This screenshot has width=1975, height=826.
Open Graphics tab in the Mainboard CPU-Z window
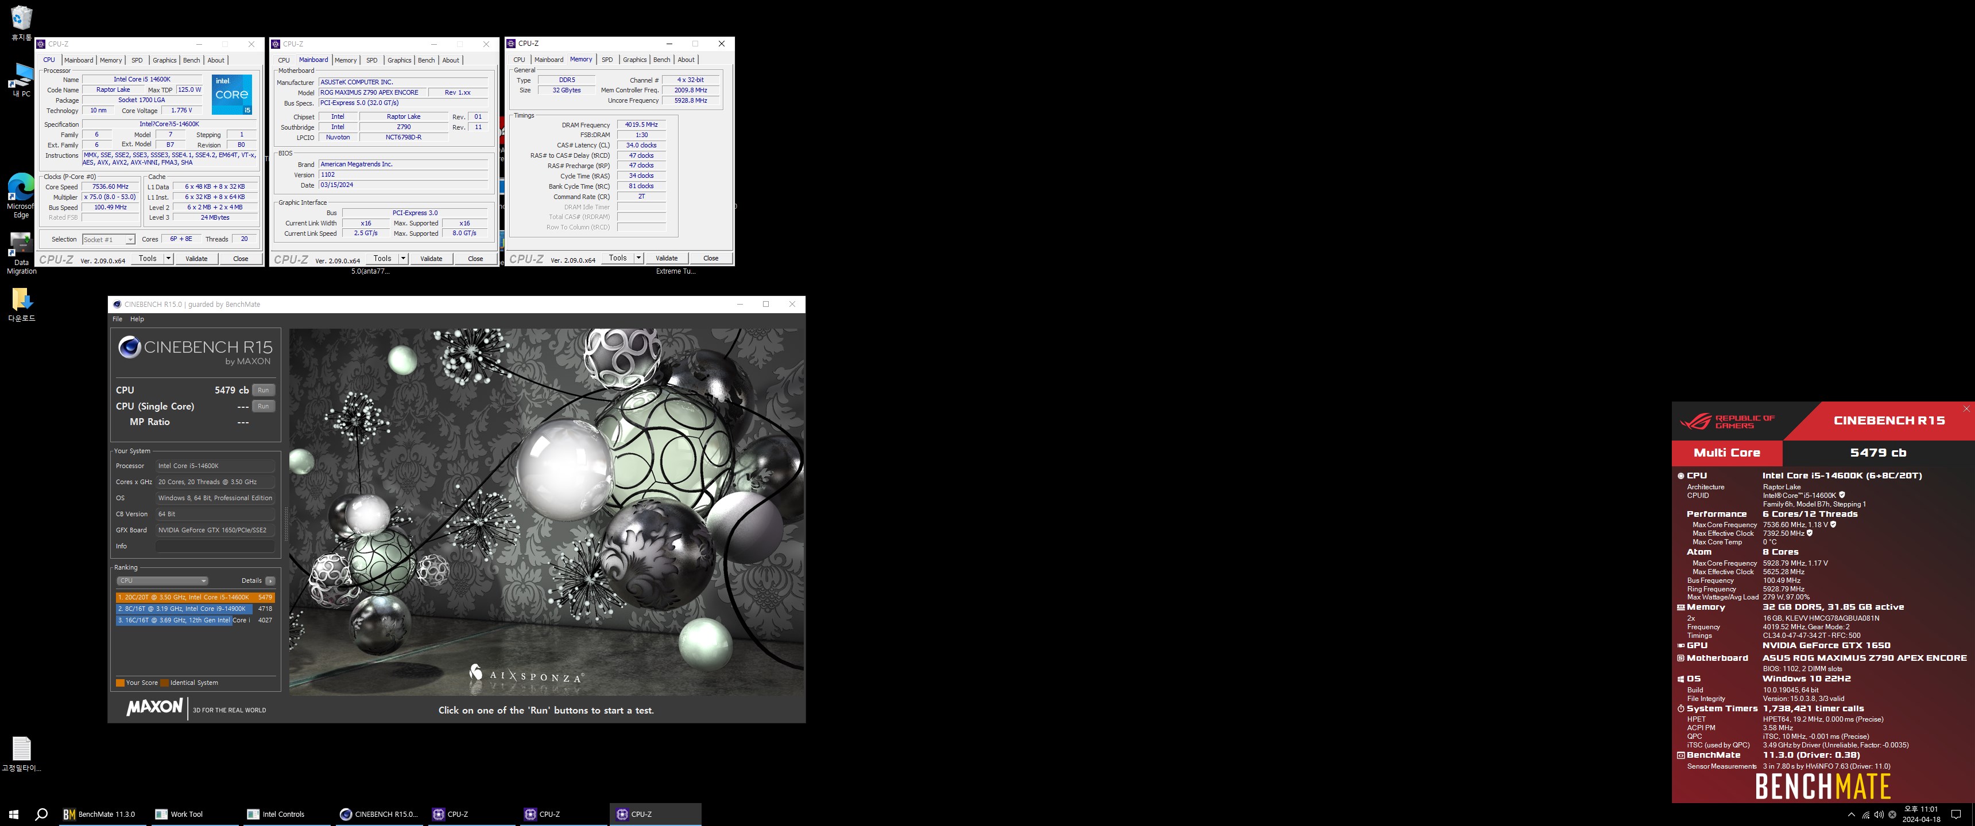click(x=400, y=60)
